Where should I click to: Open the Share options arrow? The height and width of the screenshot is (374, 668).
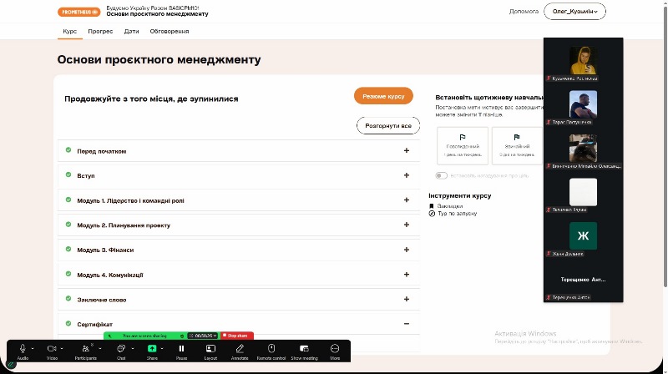tap(162, 348)
